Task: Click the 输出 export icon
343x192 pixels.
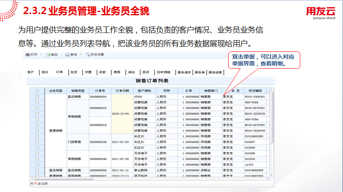Action: [48, 55]
